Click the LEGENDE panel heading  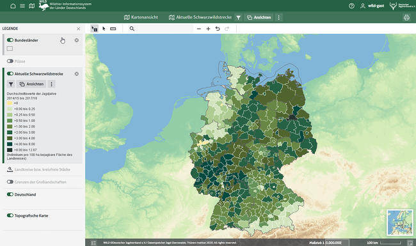10,29
